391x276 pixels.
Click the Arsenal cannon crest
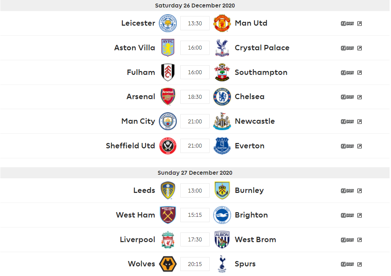(168, 97)
